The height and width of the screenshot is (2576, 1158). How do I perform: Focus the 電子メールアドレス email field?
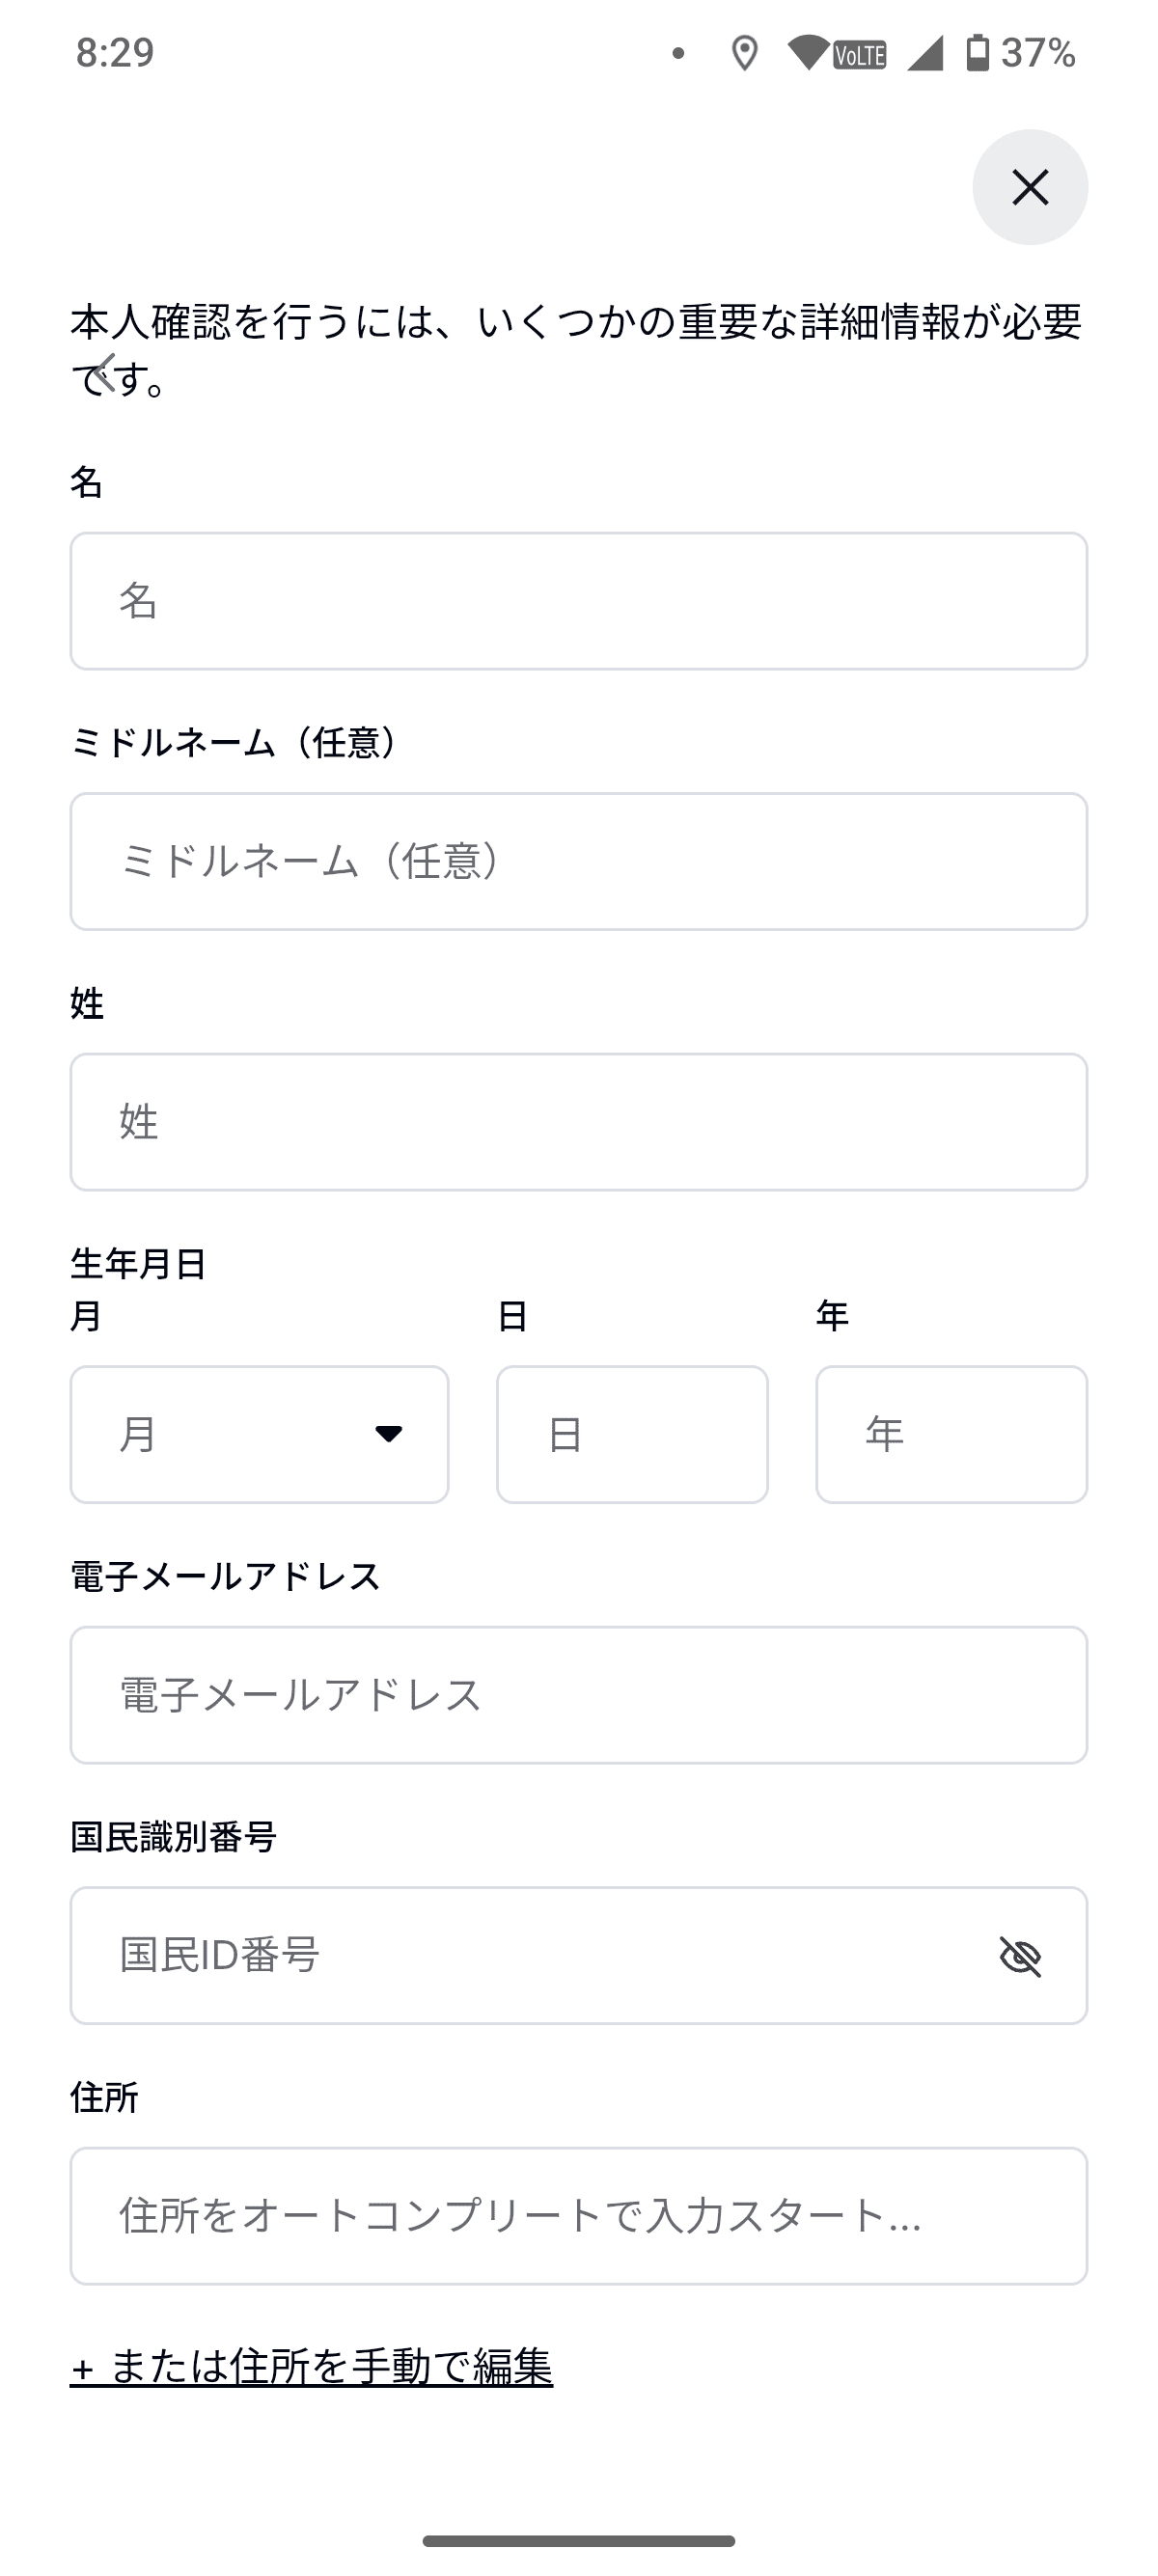pos(578,1695)
